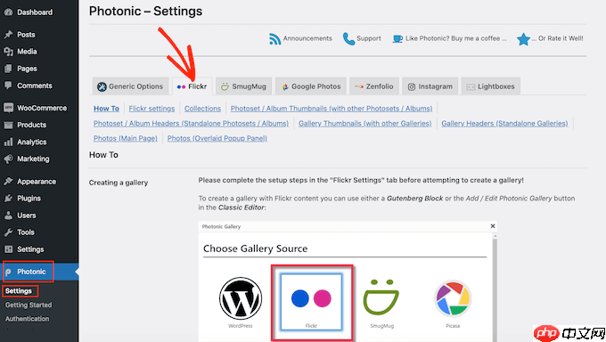Viewport: 606px width, 342px height.
Task: Click the Posts pushpin icon
Action: [8, 35]
